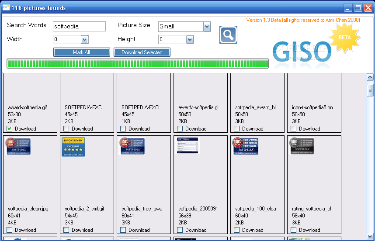Check Download for rating_softpedia_cl image
This screenshot has height=241, width=375.
click(293, 230)
